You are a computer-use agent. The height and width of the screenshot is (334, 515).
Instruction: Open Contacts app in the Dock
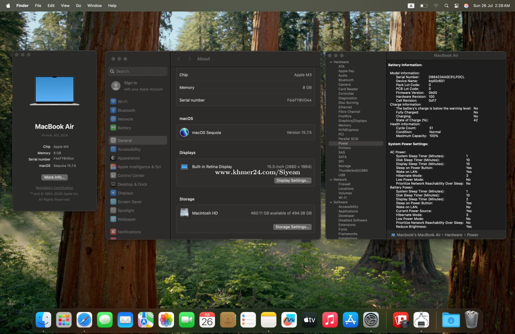228,320
